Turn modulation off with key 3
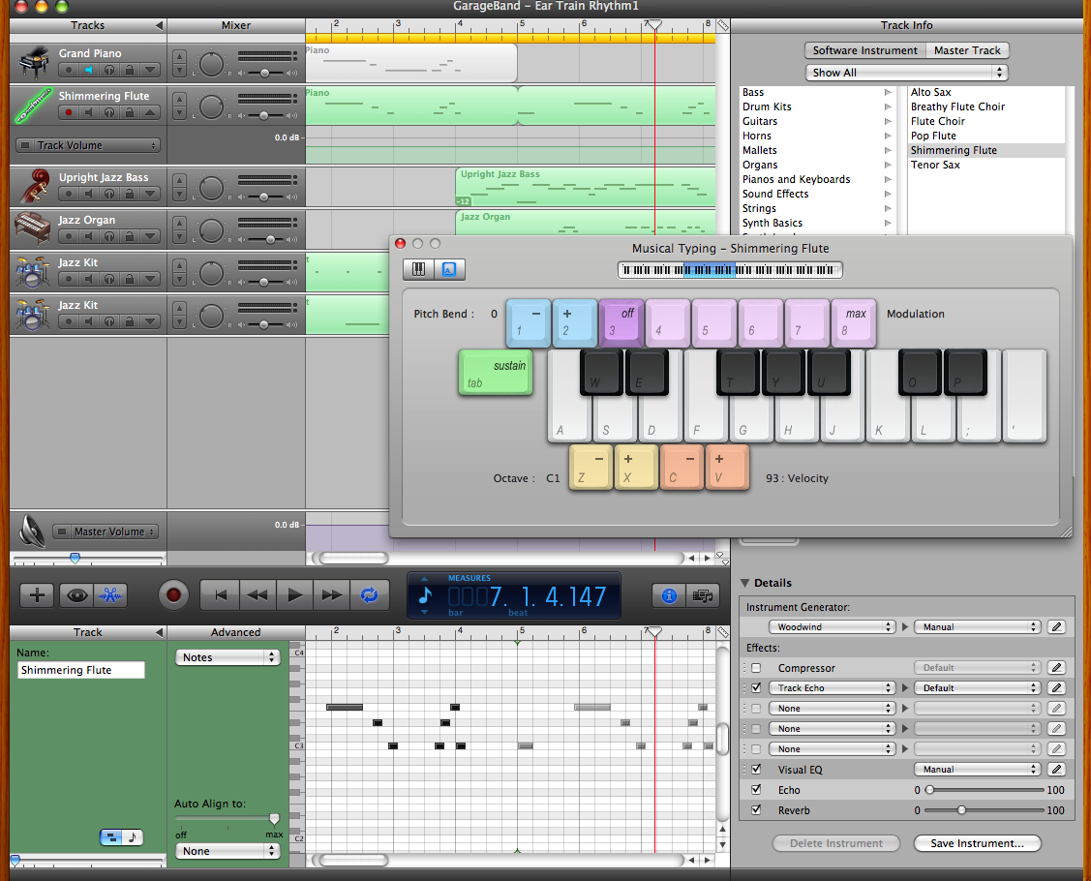 [x=621, y=323]
